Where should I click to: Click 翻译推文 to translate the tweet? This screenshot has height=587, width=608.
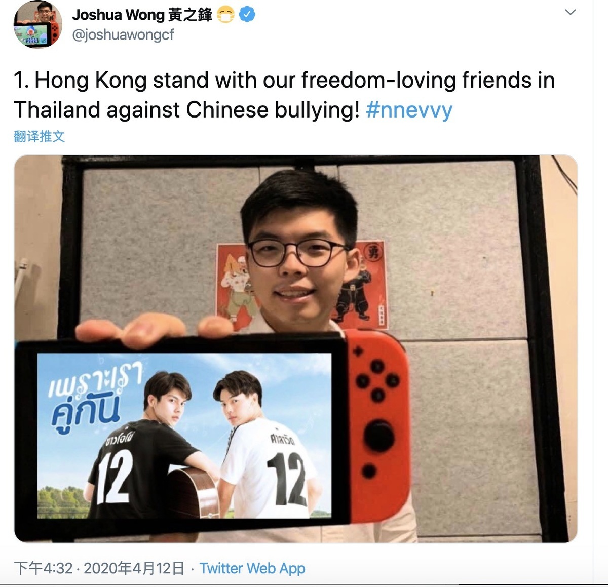click(x=40, y=136)
